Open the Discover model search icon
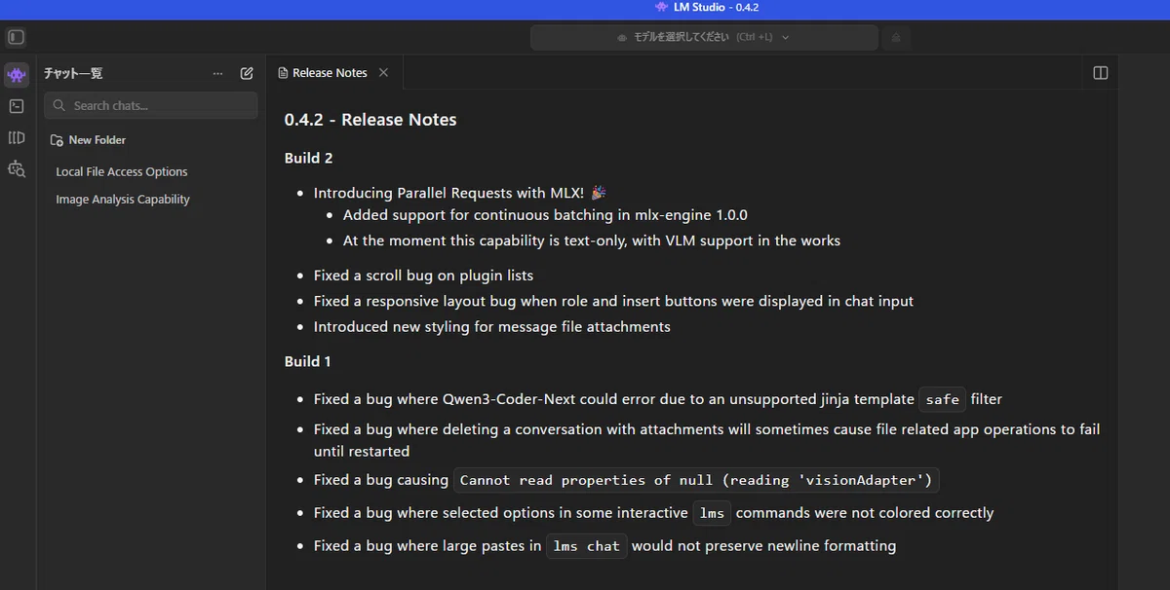Image resolution: width=1170 pixels, height=590 pixels. coord(16,168)
